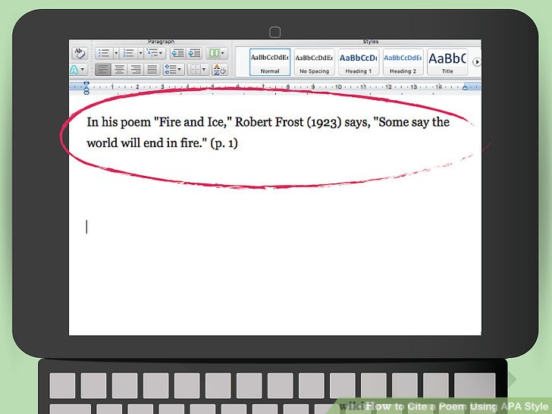552x414 pixels.
Task: Click the Text Effects letter A icon
Action: [74, 69]
